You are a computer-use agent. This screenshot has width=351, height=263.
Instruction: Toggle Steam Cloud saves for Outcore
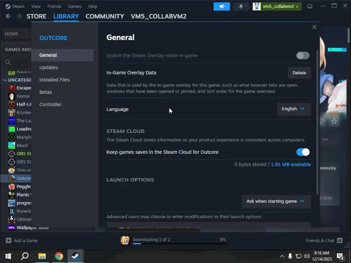[303, 152]
